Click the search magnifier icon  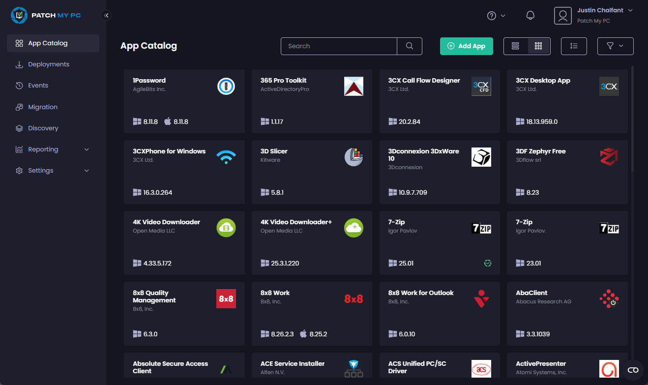(410, 46)
